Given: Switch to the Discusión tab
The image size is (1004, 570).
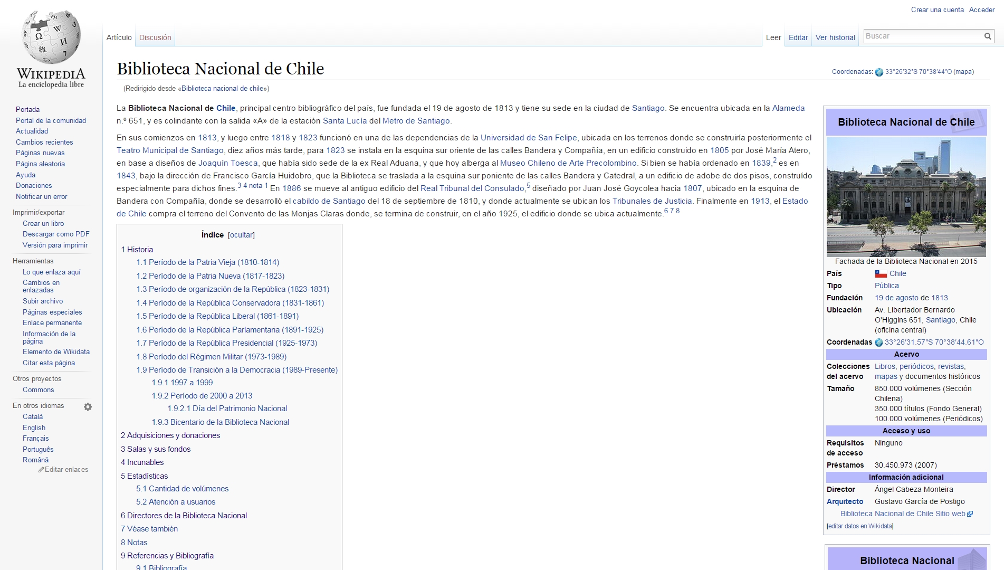Looking at the screenshot, I should point(155,37).
